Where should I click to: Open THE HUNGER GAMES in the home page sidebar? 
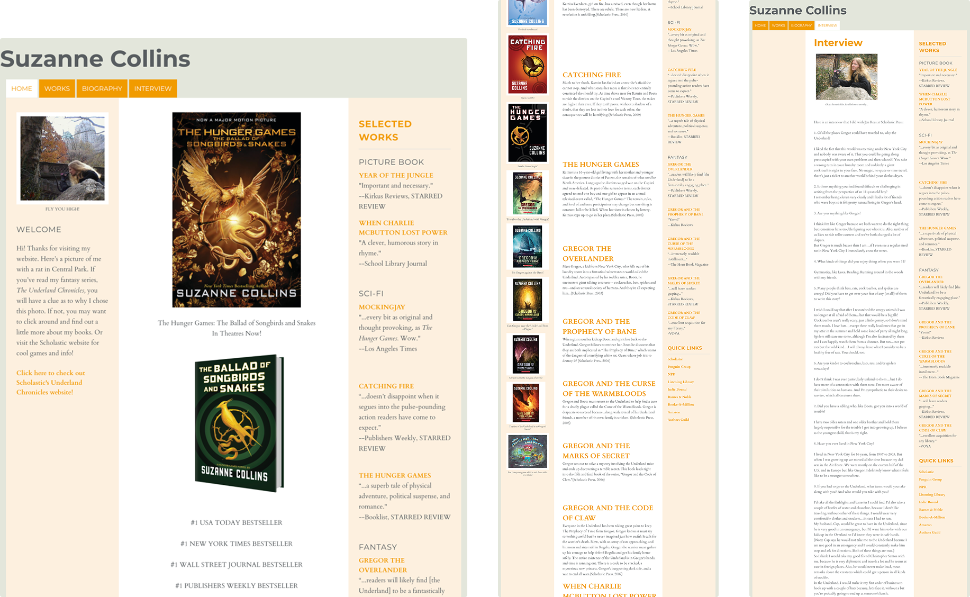395,475
